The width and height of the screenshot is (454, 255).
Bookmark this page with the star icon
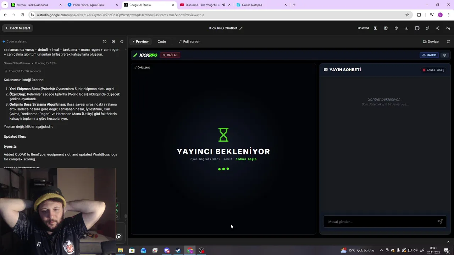click(x=407, y=15)
